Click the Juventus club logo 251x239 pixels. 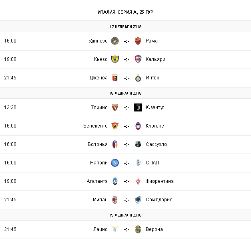click(x=138, y=107)
